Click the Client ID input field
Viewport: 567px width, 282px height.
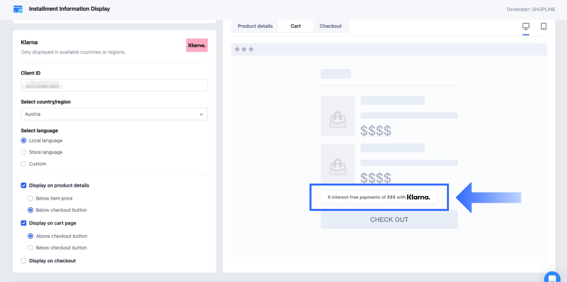tap(114, 85)
